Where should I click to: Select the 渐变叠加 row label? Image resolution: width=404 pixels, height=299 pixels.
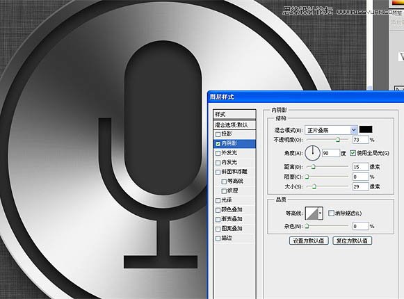coord(232,219)
